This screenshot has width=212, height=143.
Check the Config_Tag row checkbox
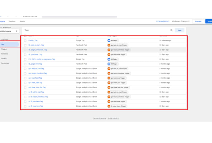click(25, 41)
